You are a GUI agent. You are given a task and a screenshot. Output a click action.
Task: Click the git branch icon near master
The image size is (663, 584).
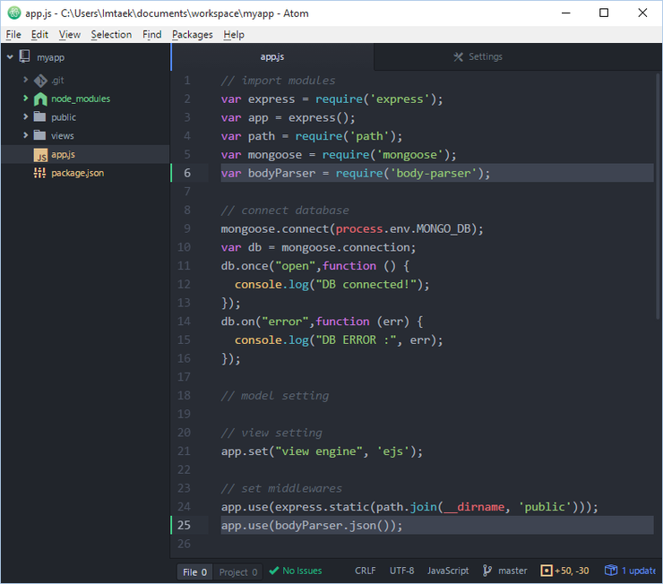(x=487, y=571)
